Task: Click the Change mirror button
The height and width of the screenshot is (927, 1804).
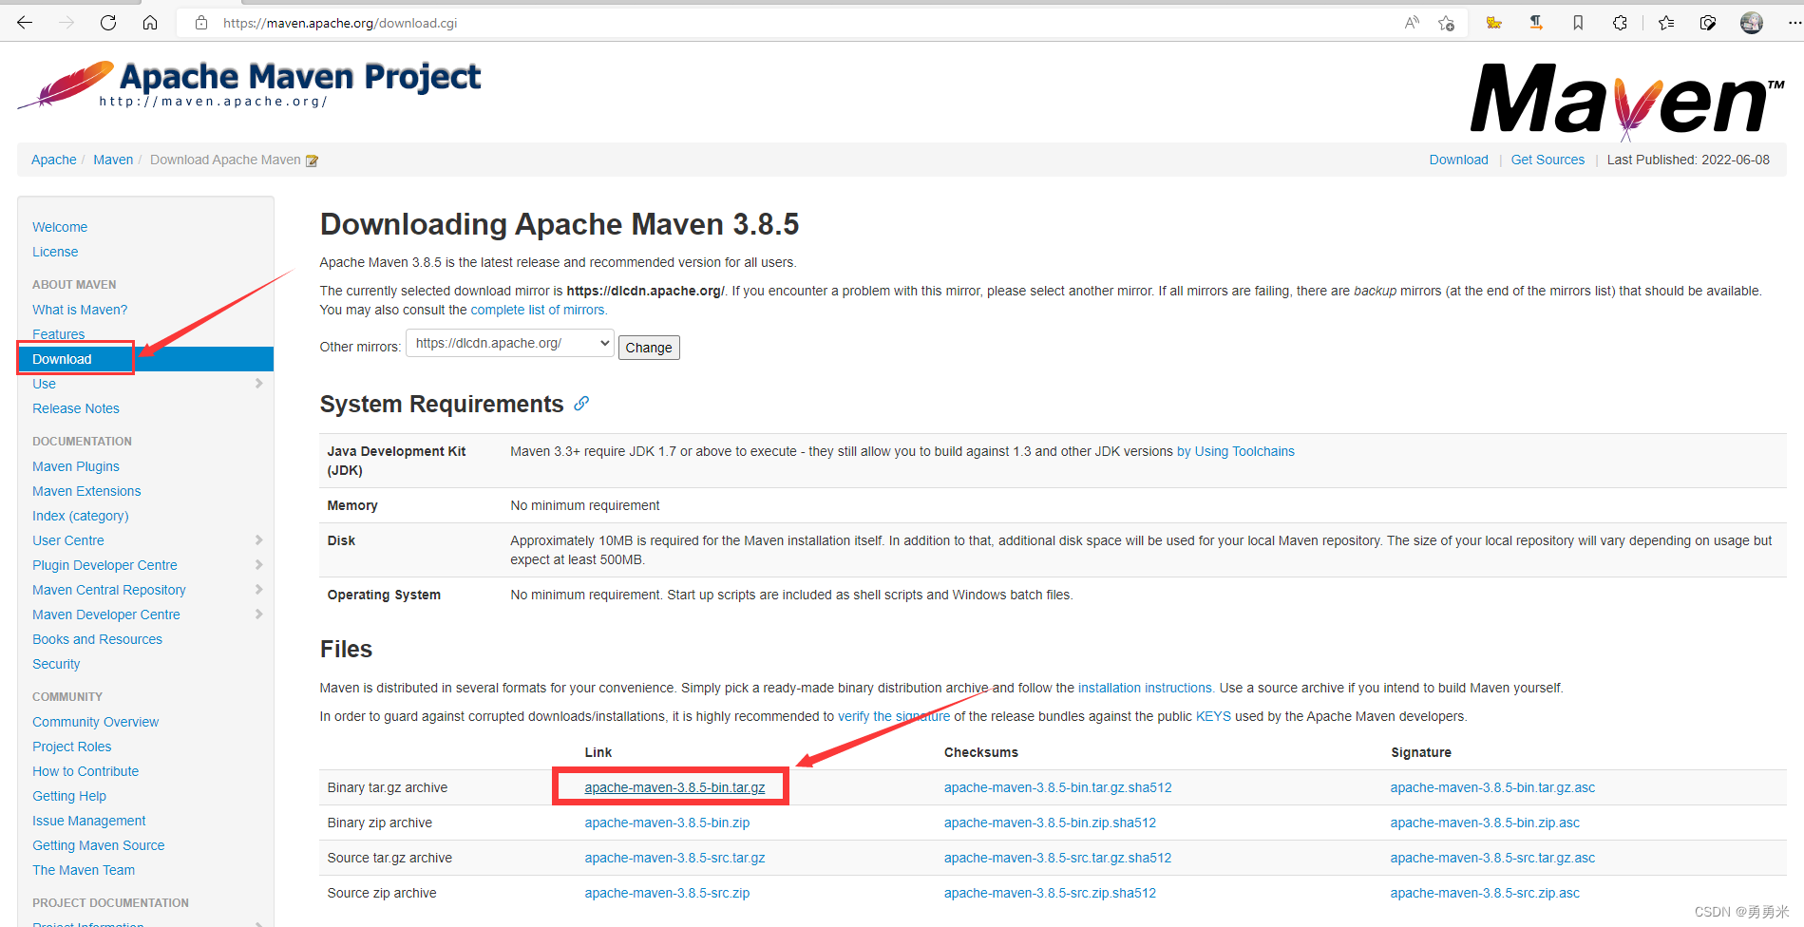Action: click(x=649, y=348)
